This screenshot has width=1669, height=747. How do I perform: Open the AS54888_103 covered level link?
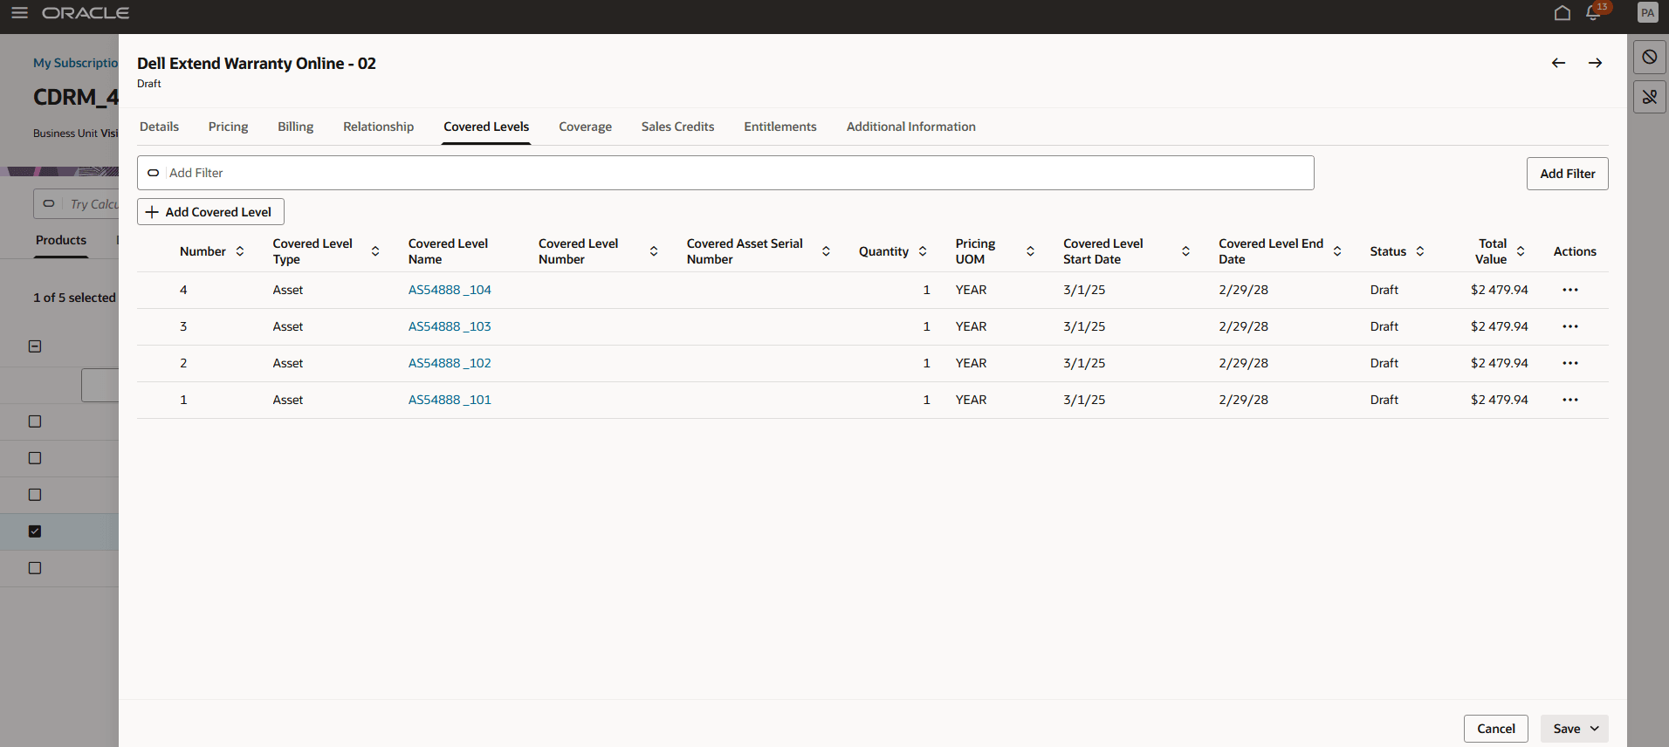coord(450,326)
